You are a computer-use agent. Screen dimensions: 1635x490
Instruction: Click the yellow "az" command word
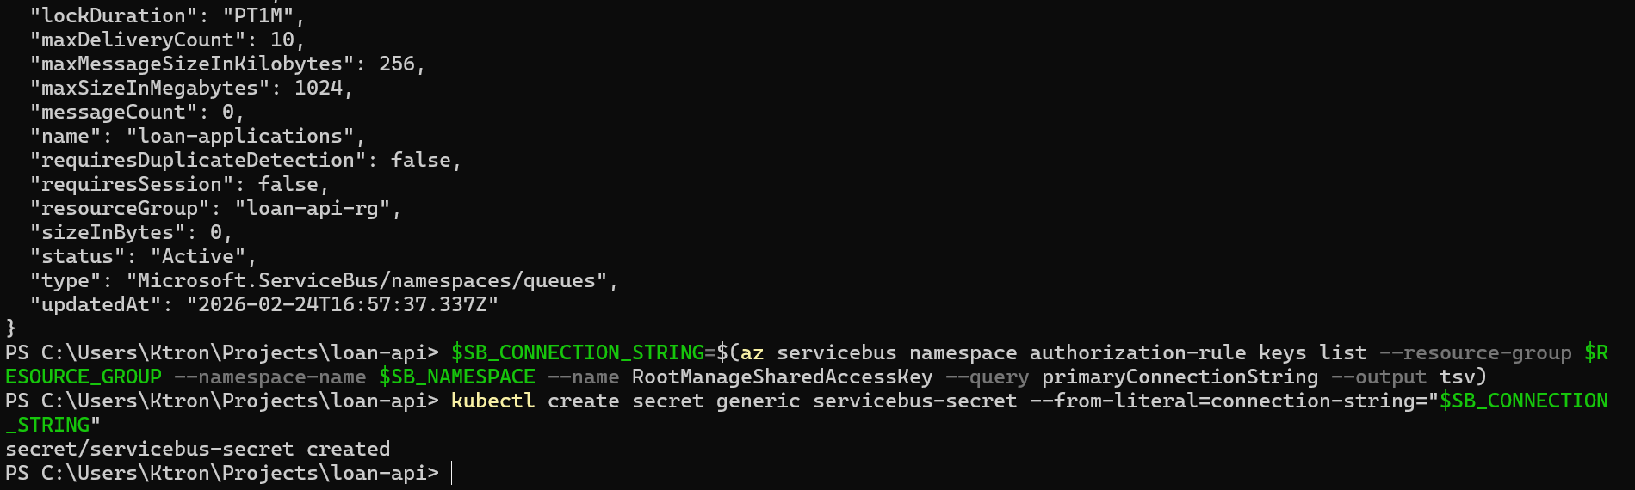pos(752,352)
